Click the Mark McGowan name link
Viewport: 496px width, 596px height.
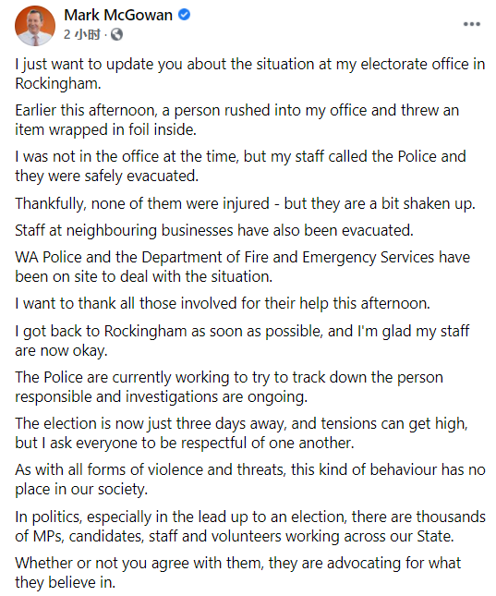pyautogui.click(x=118, y=15)
